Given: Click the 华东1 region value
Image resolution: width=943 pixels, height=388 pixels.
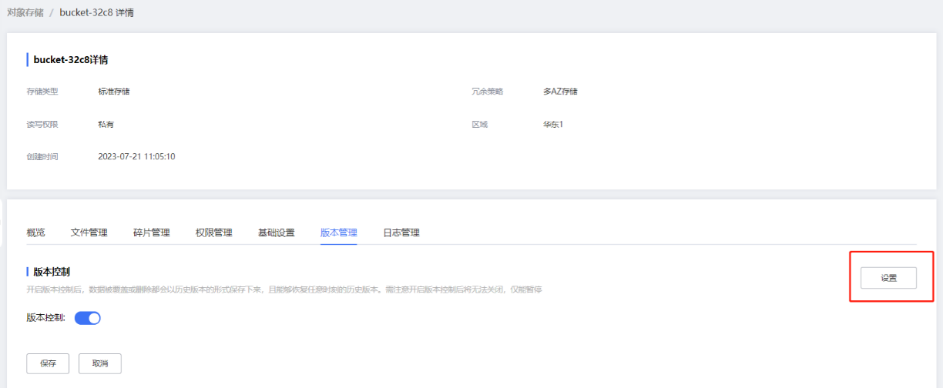Looking at the screenshot, I should click(x=553, y=124).
